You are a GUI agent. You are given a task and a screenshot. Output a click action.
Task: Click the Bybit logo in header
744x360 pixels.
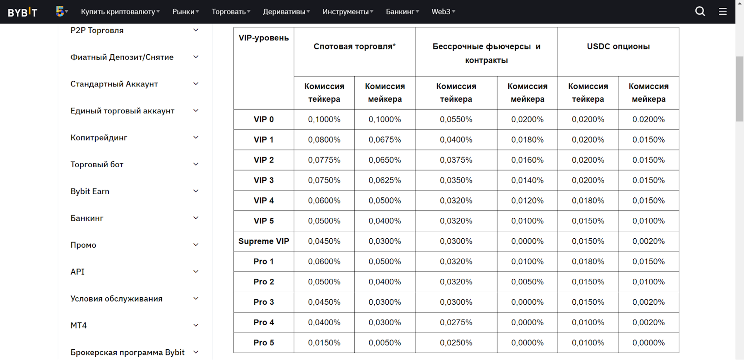click(x=22, y=12)
